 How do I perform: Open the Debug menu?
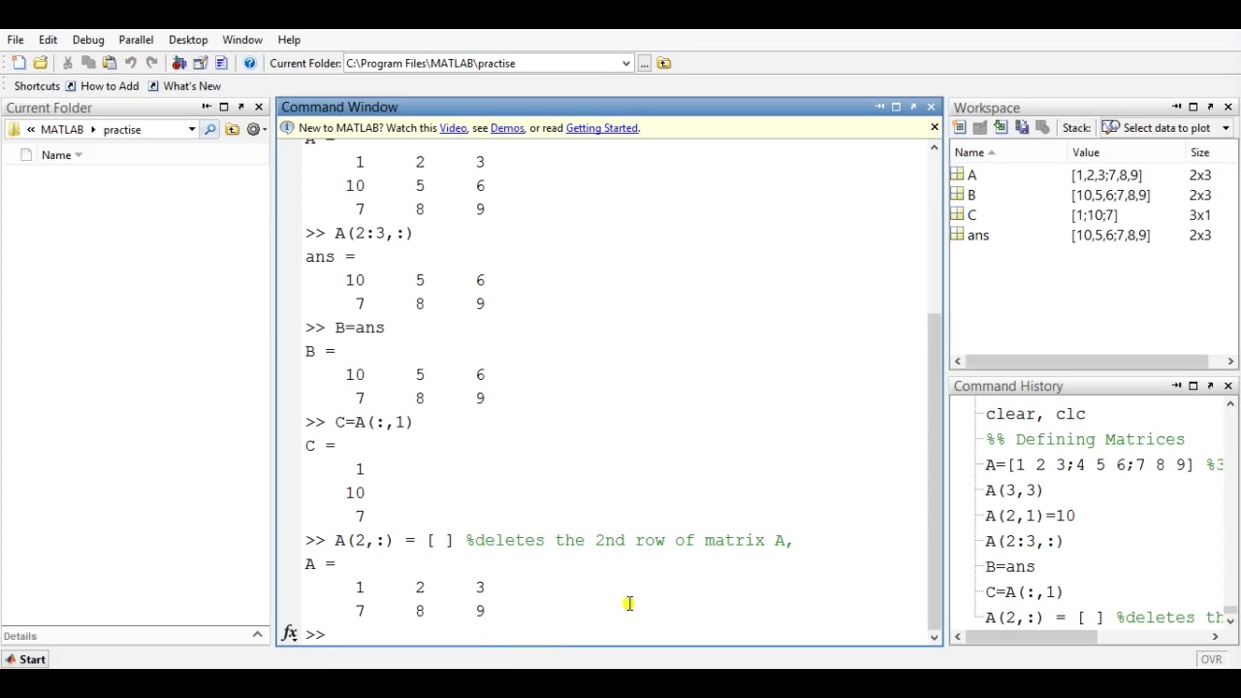88,40
